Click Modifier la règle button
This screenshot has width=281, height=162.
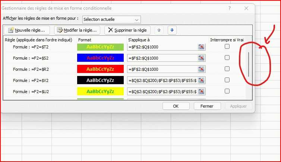tap(77, 30)
